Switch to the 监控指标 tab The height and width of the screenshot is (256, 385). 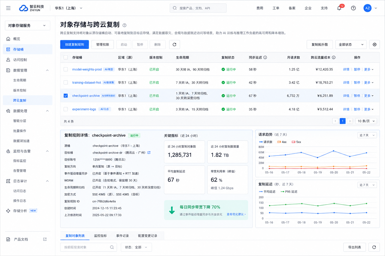pyautogui.click(x=100, y=236)
